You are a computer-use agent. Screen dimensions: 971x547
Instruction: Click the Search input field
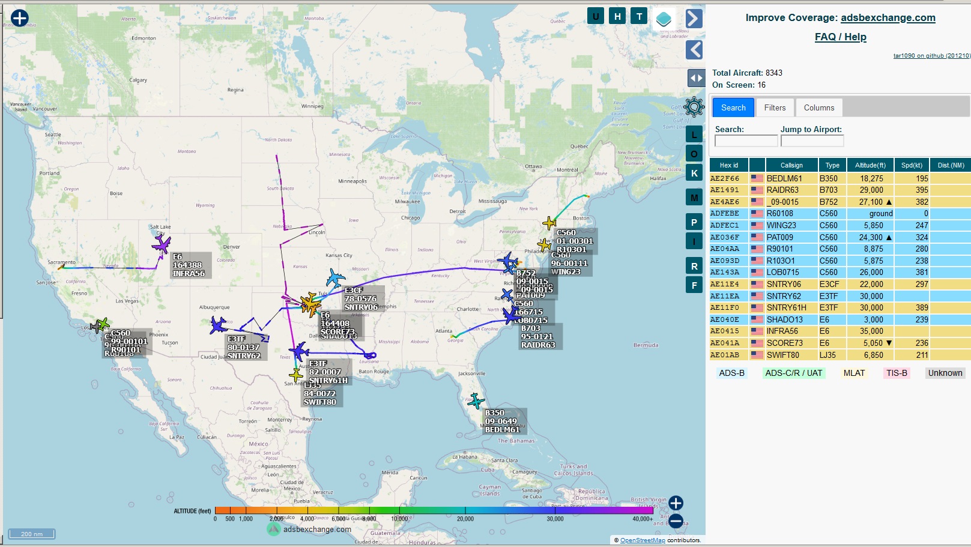click(746, 141)
